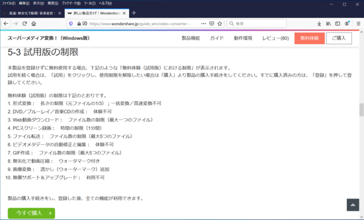Click スーパーメディア変換！(Windows版) title
The width and height of the screenshot is (364, 220).
point(48,38)
